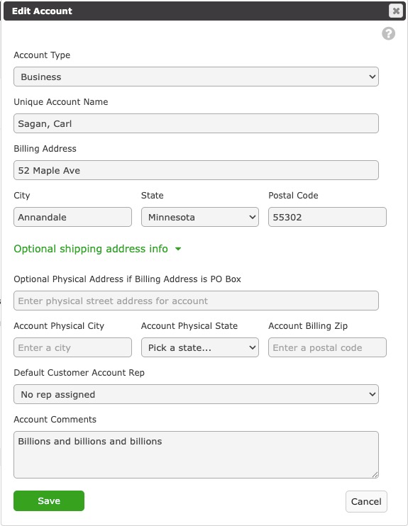
Task: Click the Billing Address field
Action: tap(196, 170)
